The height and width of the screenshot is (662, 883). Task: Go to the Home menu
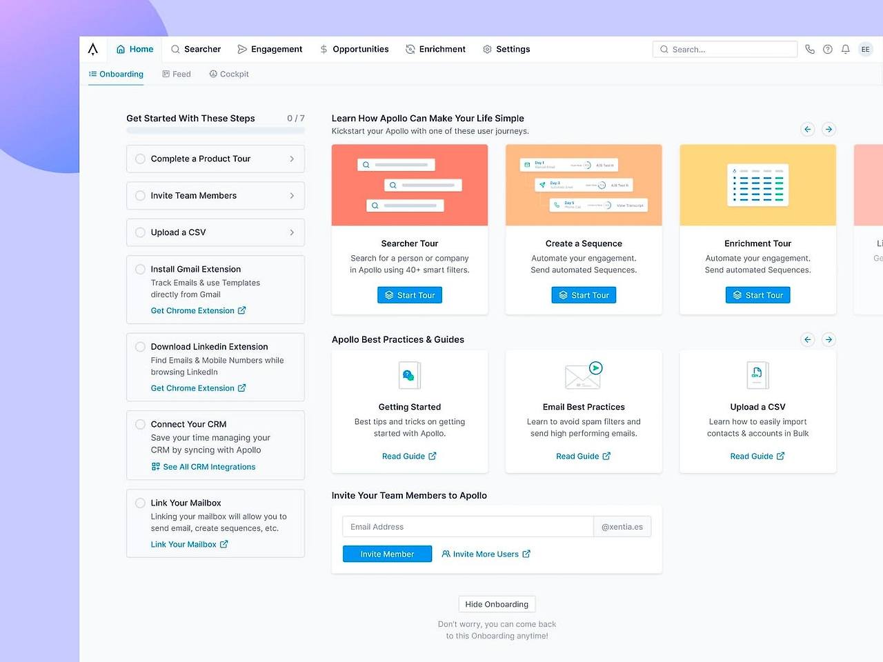click(x=135, y=49)
